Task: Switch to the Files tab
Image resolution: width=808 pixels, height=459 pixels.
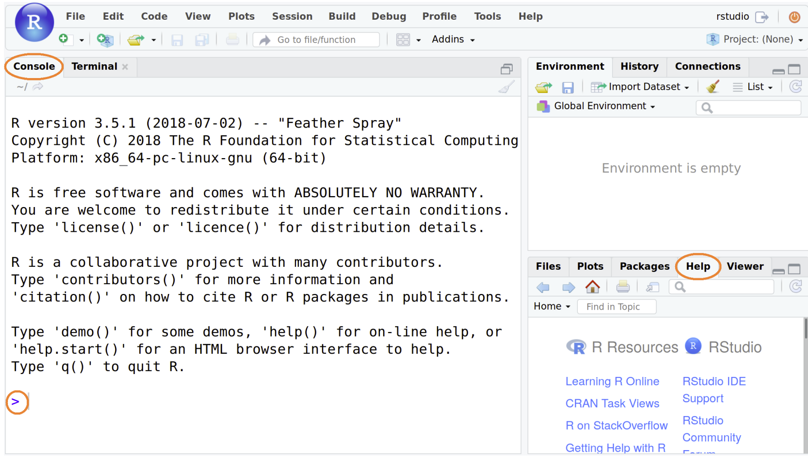Action: pyautogui.click(x=548, y=266)
